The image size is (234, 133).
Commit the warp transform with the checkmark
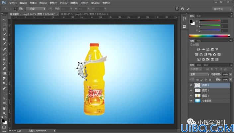point(188,9)
